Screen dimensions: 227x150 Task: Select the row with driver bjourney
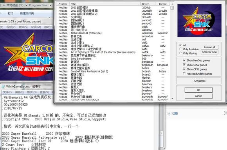pyautogui.click(x=113, y=84)
